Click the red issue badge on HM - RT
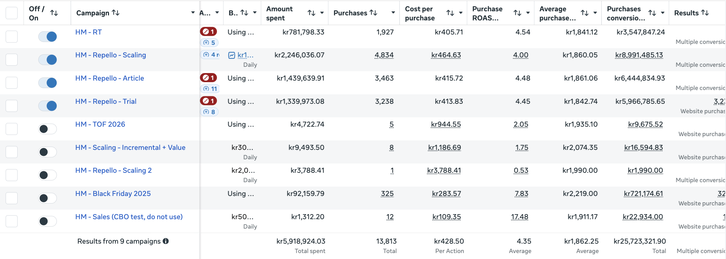Image resolution: width=726 pixels, height=259 pixels. (209, 31)
